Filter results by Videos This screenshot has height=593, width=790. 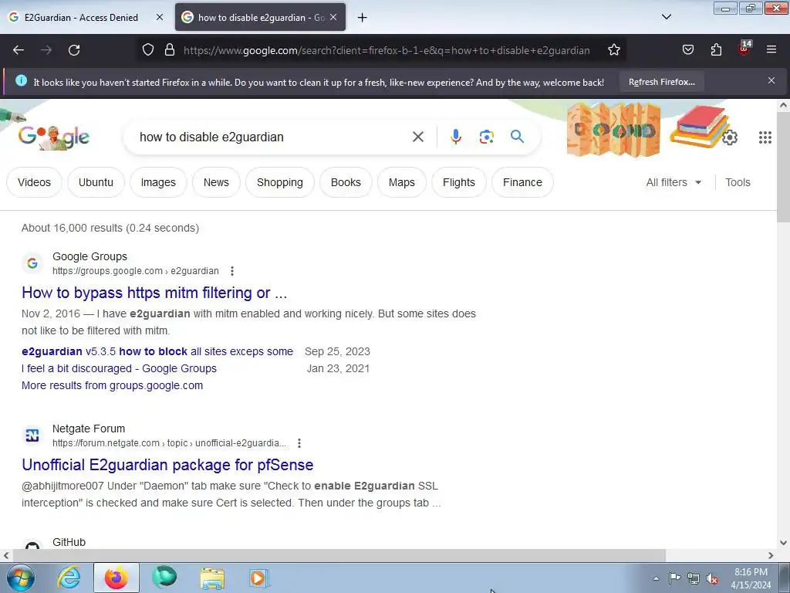pos(34,182)
